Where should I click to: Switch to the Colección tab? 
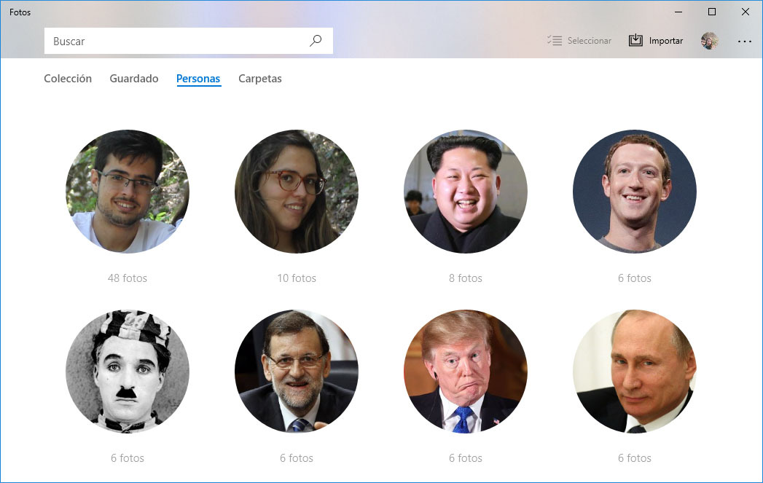[68, 78]
